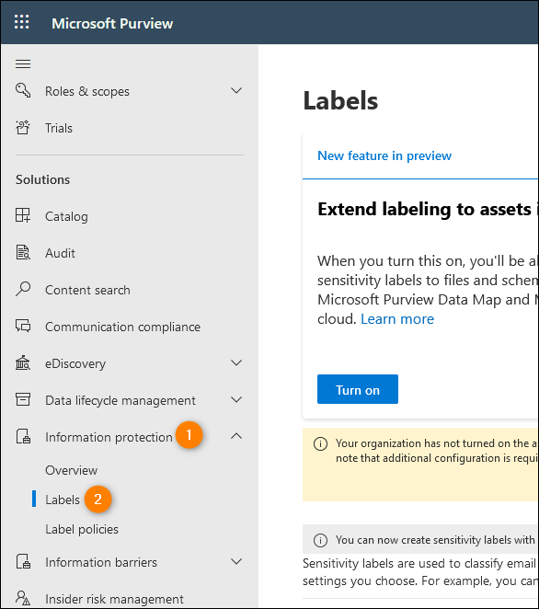This screenshot has height=609, width=539.
Task: Open the Trials page
Action: [59, 128]
